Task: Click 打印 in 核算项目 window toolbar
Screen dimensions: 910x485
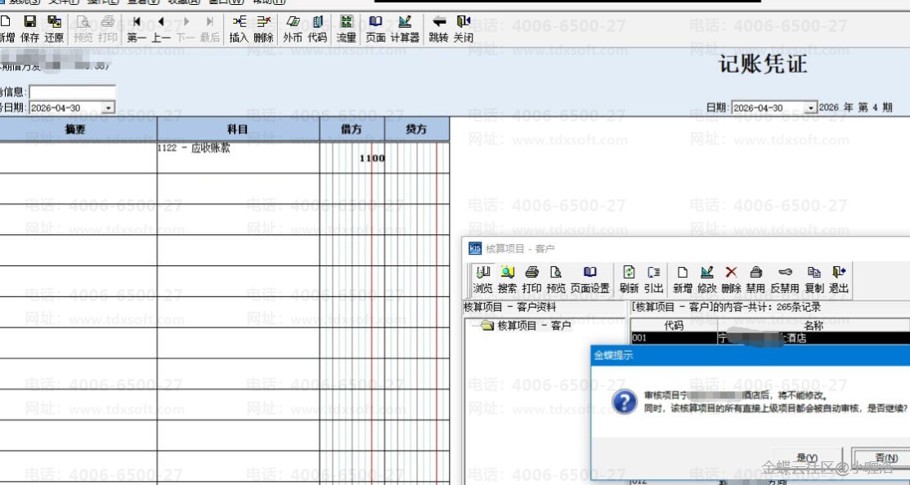Action: (x=531, y=279)
